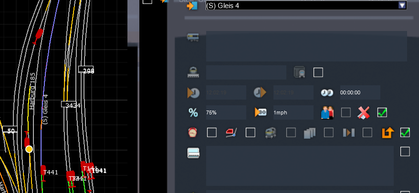The width and height of the screenshot is (419, 193).
Task: Click the Harburg 185 track label
Action: point(32,91)
